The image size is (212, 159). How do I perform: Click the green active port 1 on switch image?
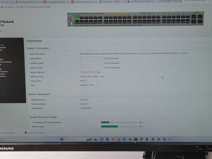pyautogui.click(x=77, y=18)
